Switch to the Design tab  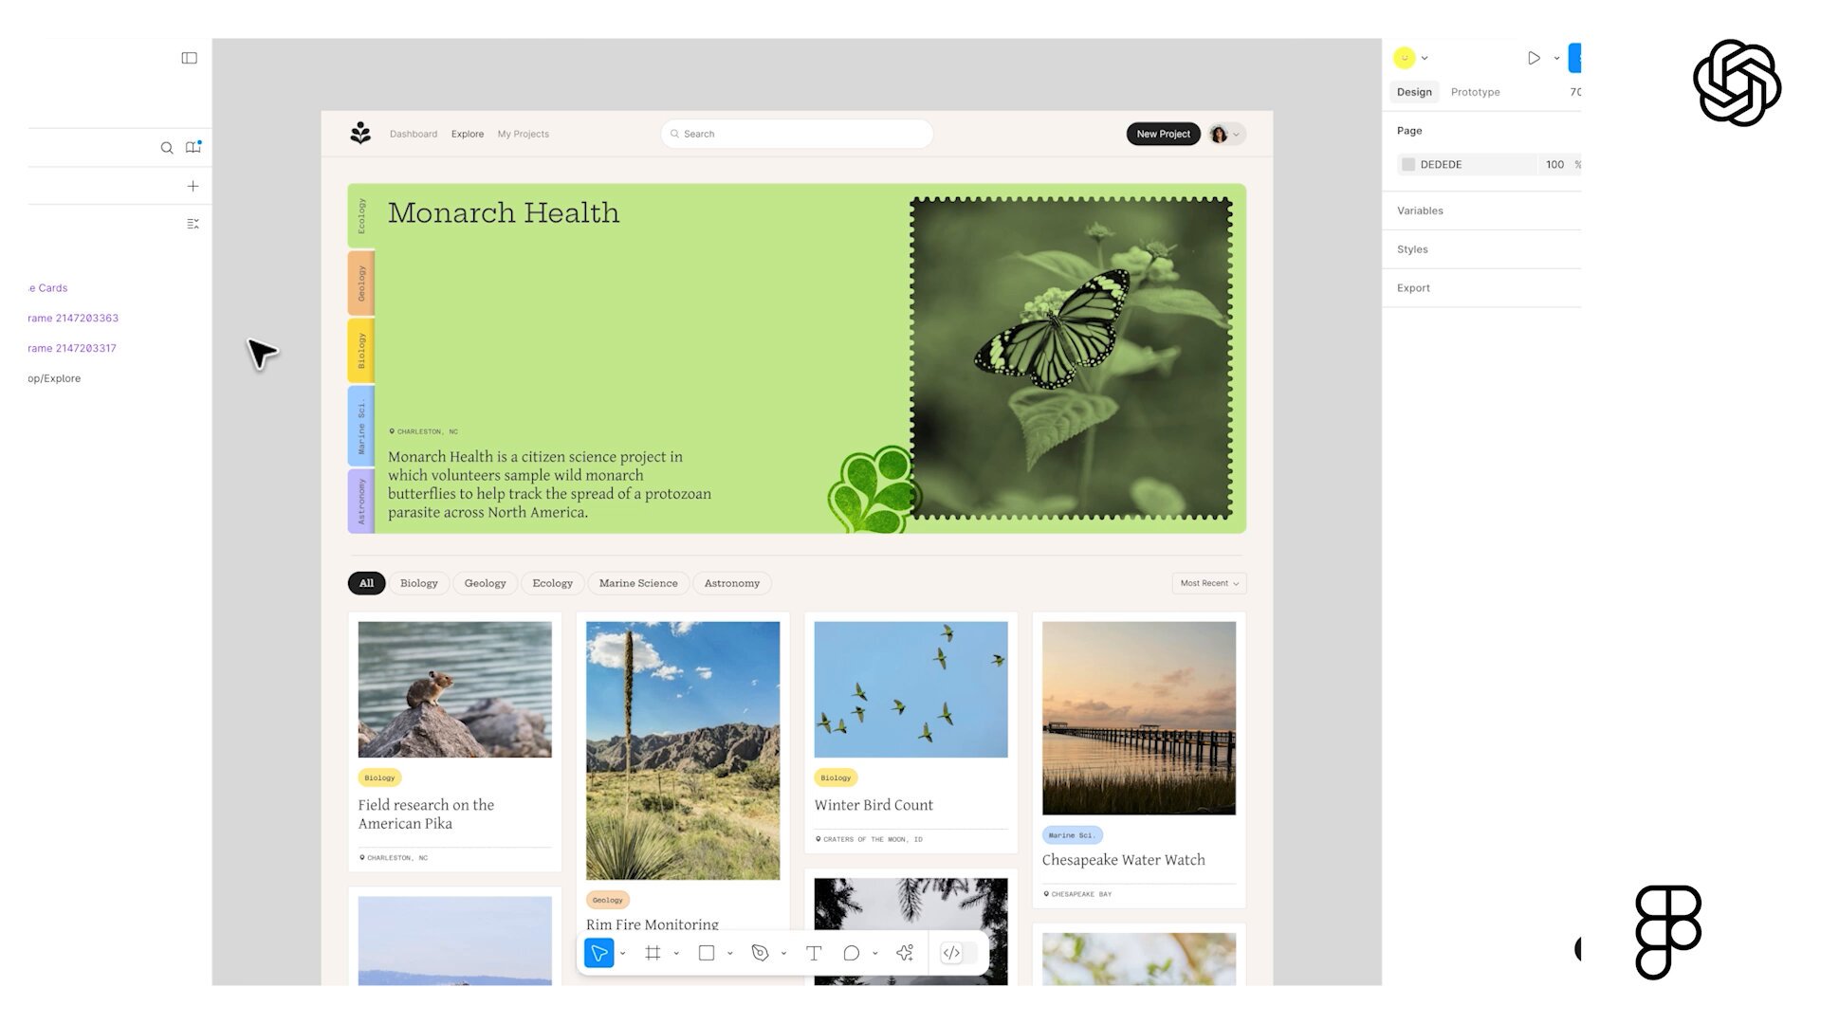1414,92
